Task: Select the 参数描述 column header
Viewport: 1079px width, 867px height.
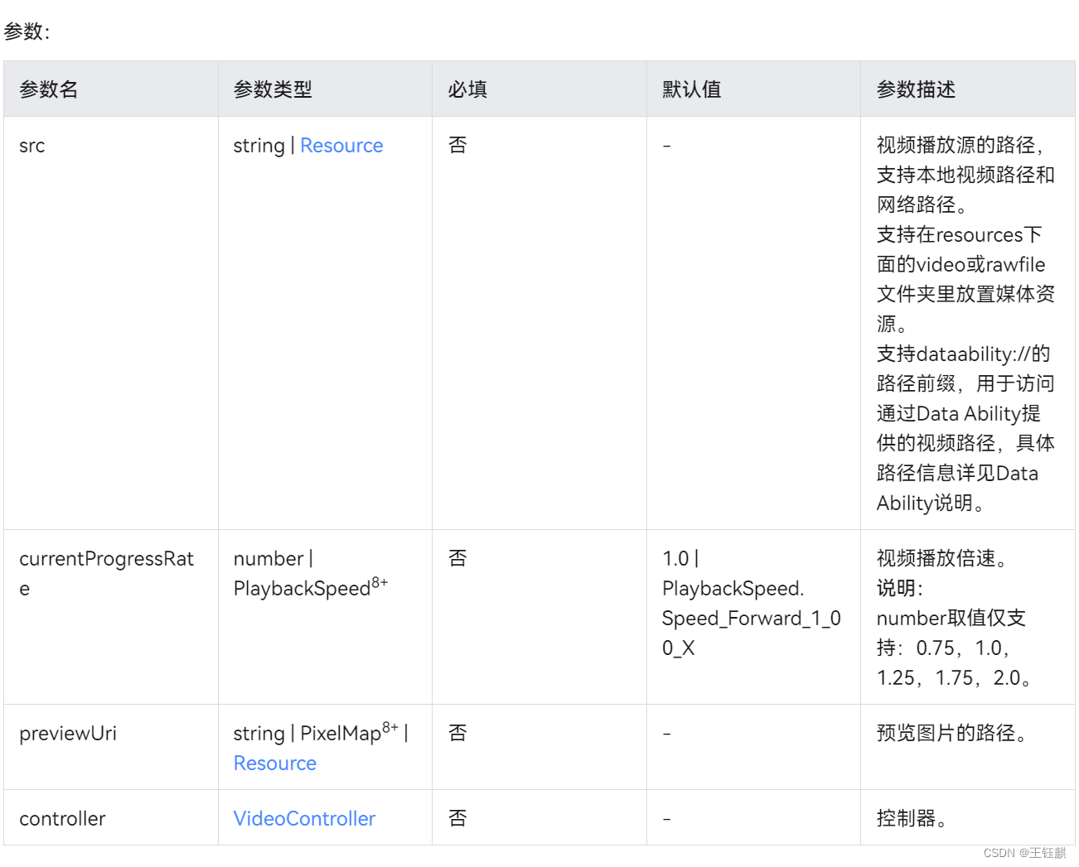Action: coord(912,89)
